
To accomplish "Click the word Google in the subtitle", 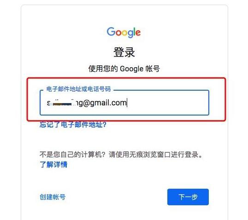I will tap(131, 69).
